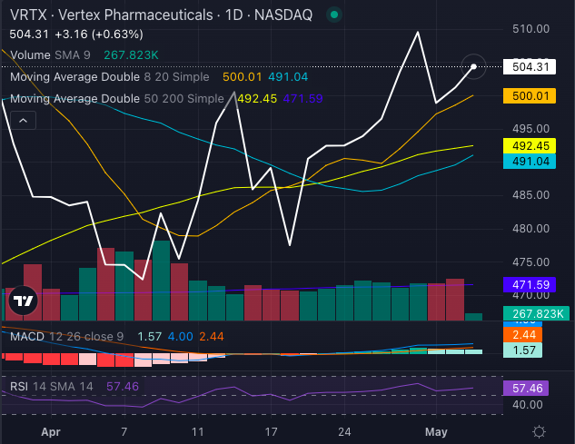Screen dimensions: 575x444
Task: Collapse the indicator legend with the chevron button
Action: tap(23, 120)
